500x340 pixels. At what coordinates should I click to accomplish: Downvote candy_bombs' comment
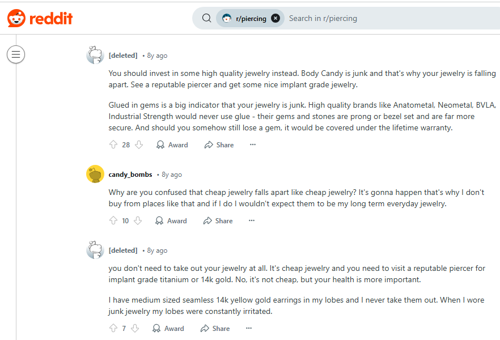click(138, 220)
